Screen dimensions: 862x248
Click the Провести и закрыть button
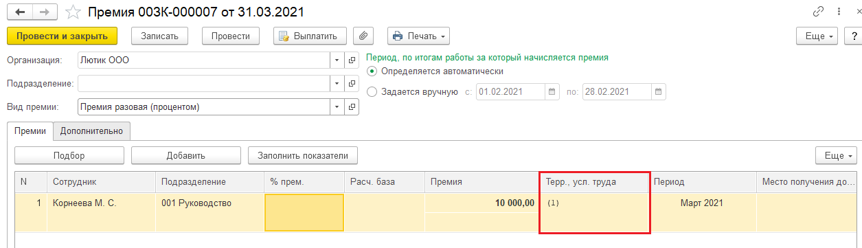[x=63, y=36]
